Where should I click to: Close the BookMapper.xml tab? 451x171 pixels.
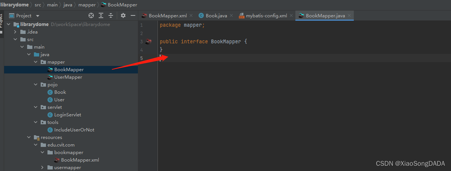[191, 16]
